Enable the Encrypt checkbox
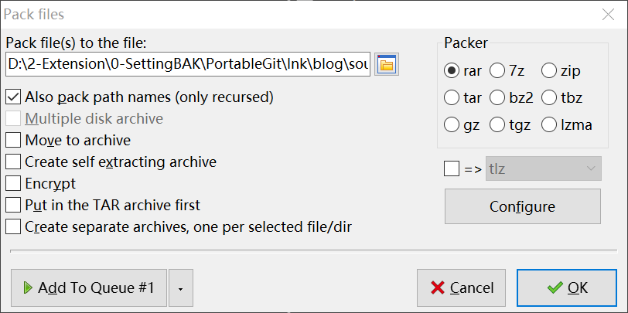Screen dimensions: 628x313 click(12, 184)
